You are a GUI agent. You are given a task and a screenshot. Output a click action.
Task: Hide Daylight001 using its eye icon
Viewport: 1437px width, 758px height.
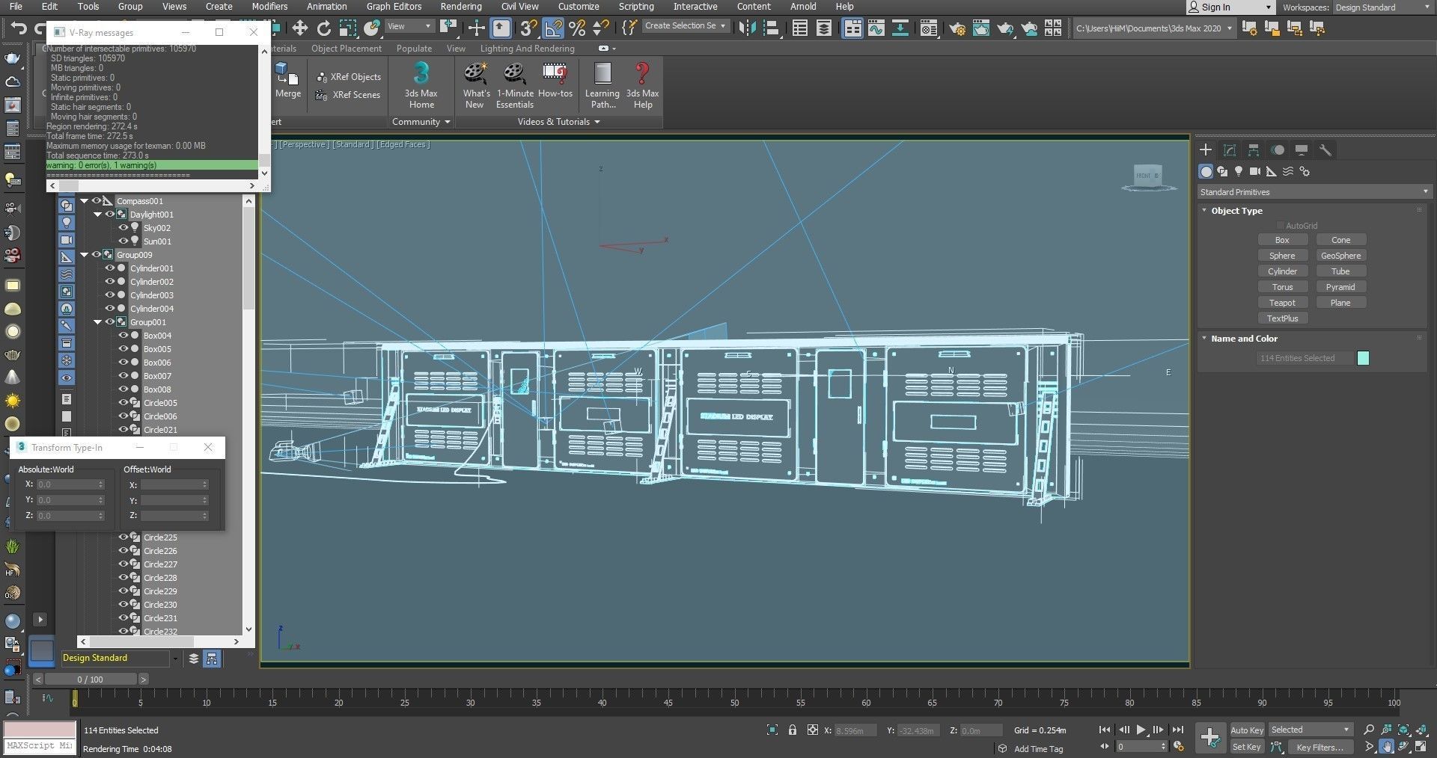tap(110, 215)
